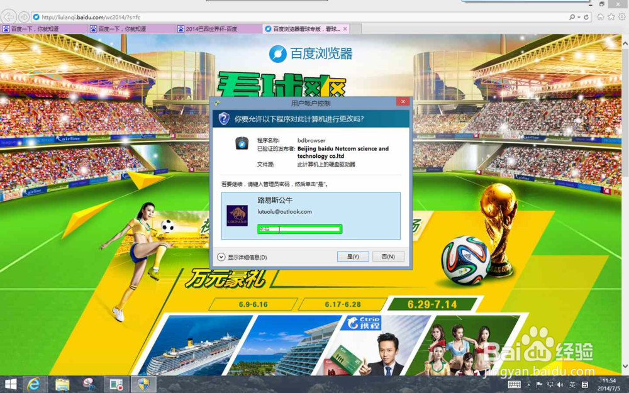Click lutuolu@outlook.com account text
629x393 pixels.
284,211
